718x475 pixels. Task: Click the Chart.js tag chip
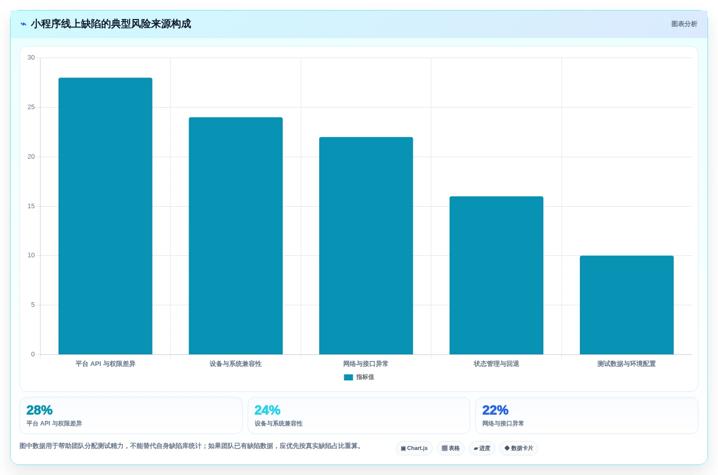click(414, 448)
